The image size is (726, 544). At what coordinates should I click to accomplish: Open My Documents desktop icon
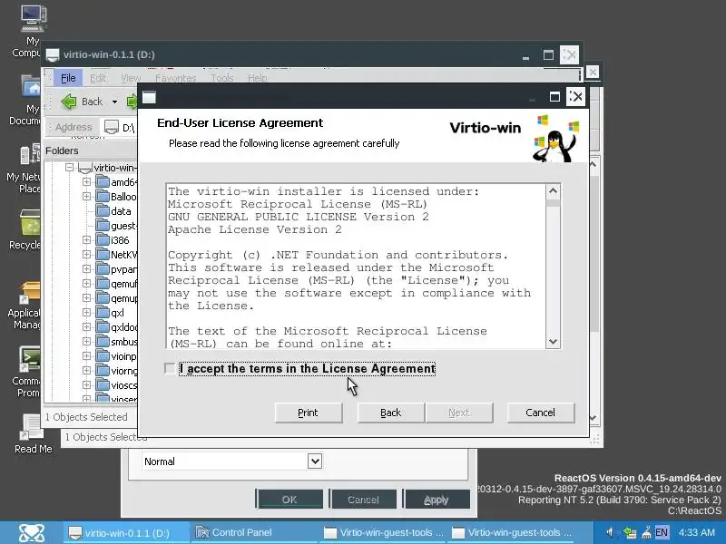pos(31,88)
